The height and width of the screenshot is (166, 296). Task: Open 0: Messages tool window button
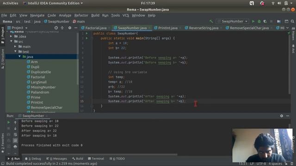tap(56, 159)
